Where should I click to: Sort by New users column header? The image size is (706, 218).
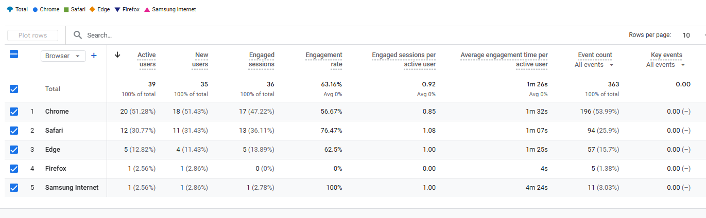200,60
